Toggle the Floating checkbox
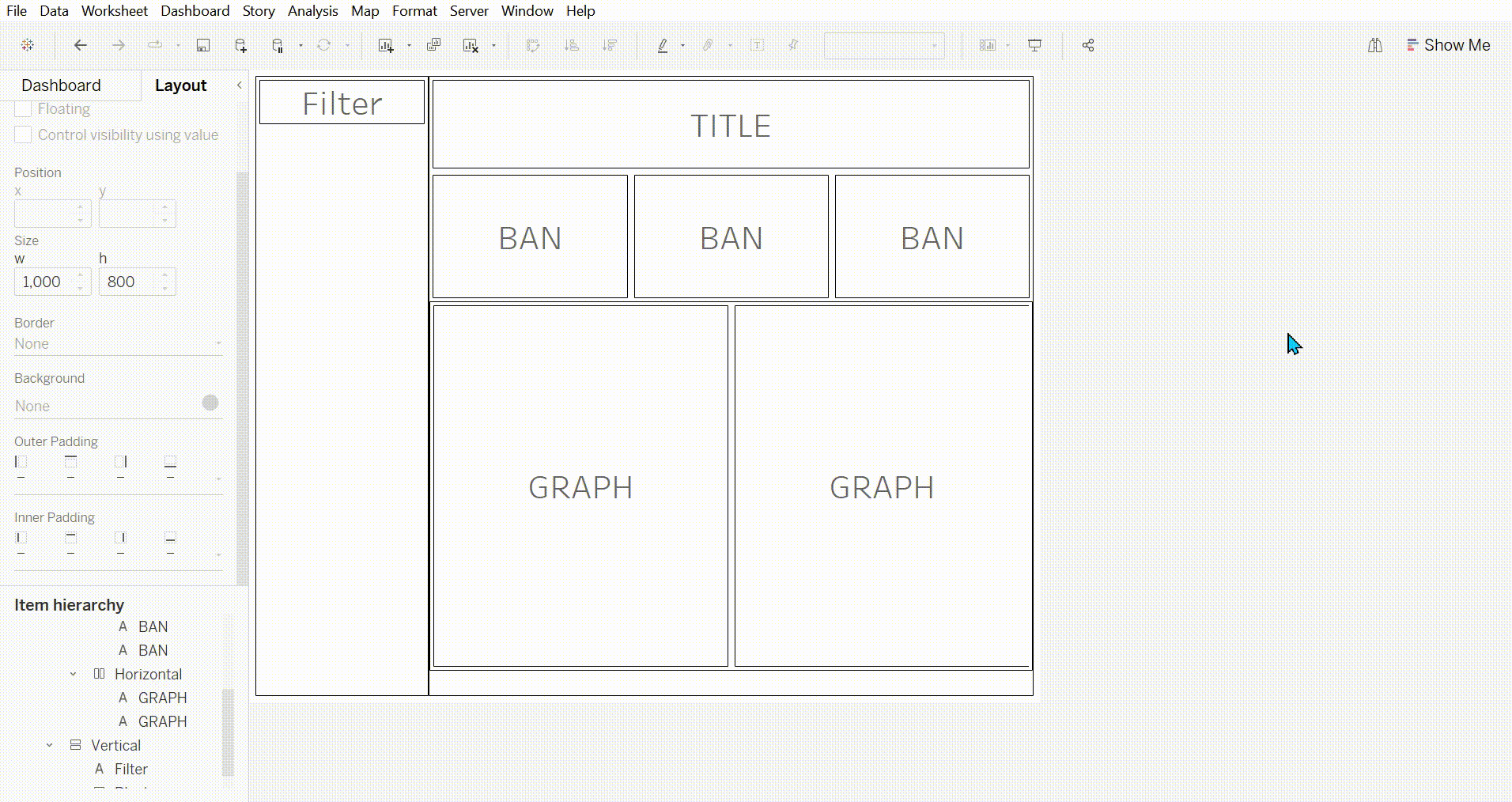The image size is (1512, 802). [23, 109]
